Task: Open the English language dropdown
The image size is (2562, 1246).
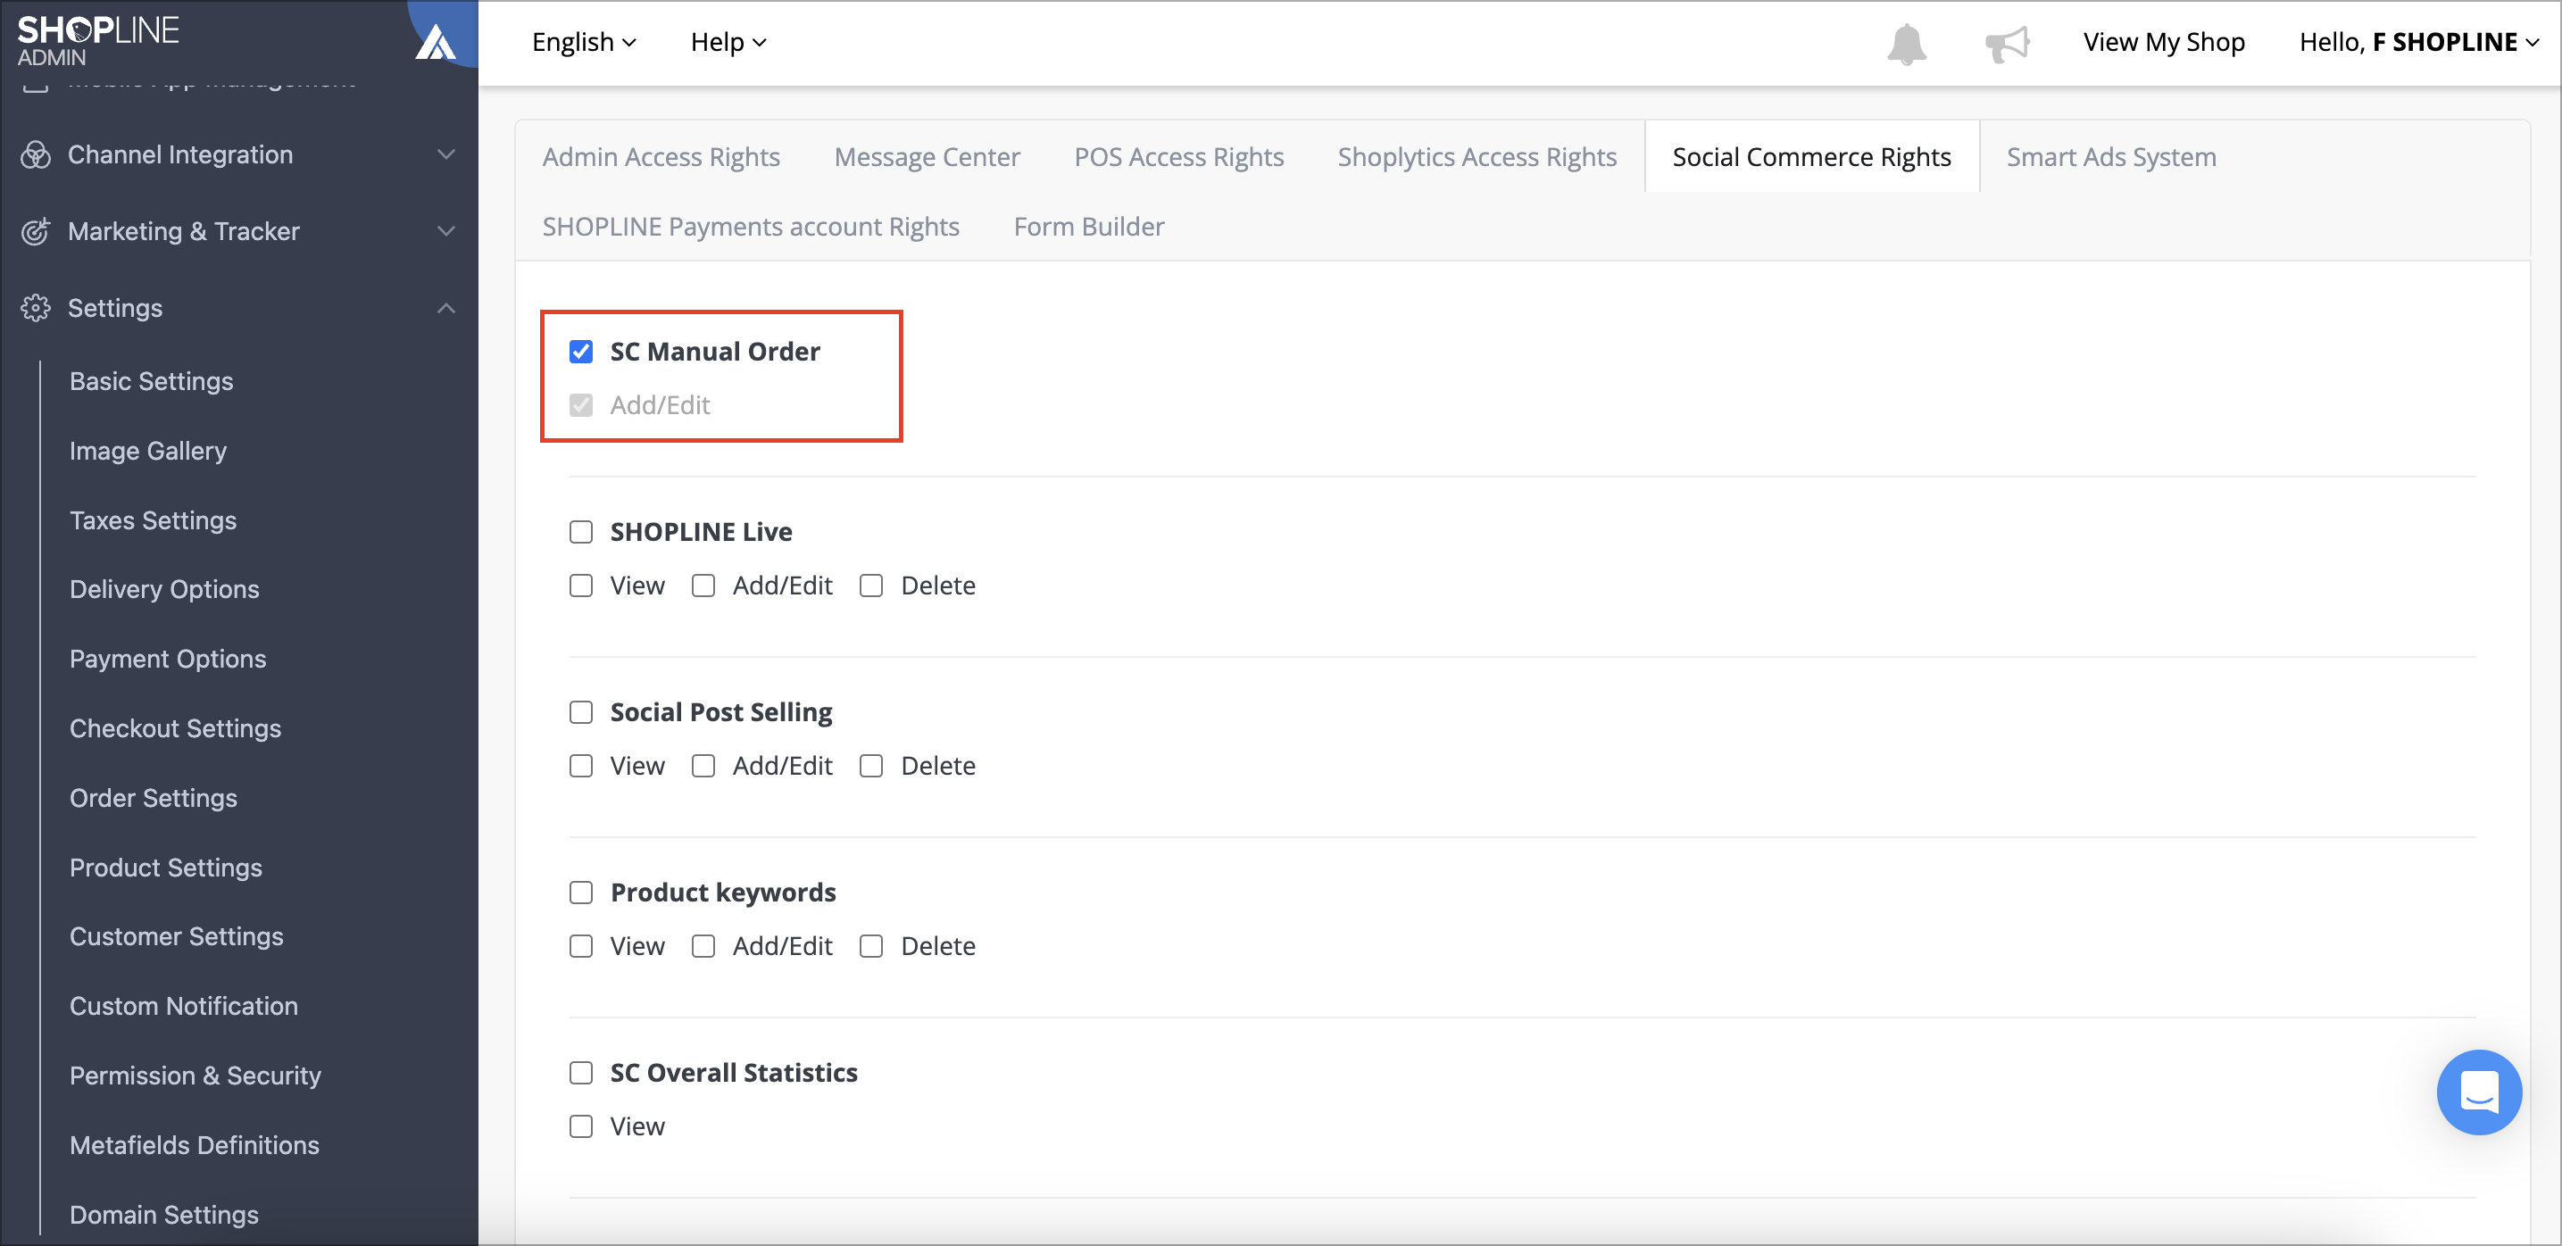Action: (x=584, y=42)
